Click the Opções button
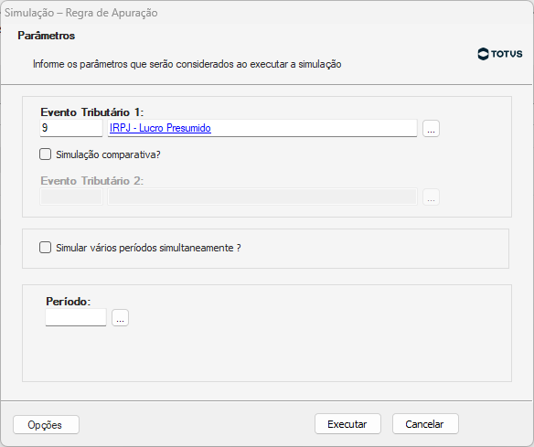534x447 pixels. pyautogui.click(x=46, y=424)
